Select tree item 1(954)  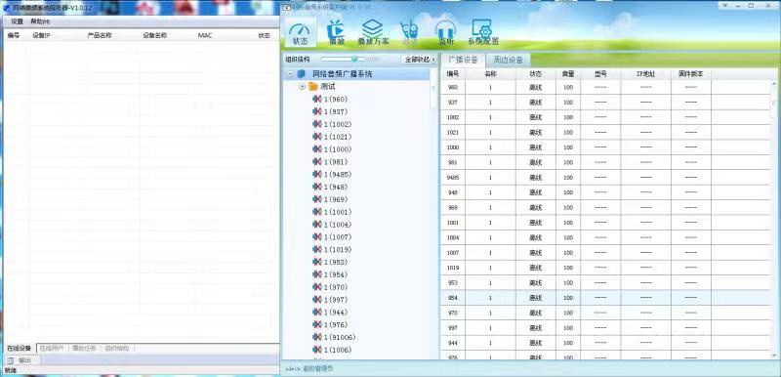[336, 274]
